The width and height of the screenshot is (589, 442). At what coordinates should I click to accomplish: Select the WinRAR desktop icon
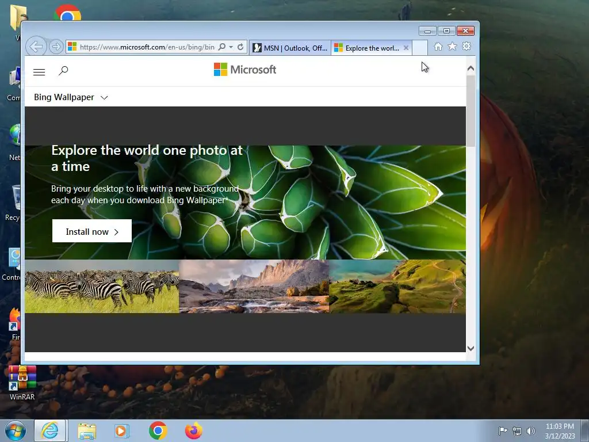click(x=22, y=383)
